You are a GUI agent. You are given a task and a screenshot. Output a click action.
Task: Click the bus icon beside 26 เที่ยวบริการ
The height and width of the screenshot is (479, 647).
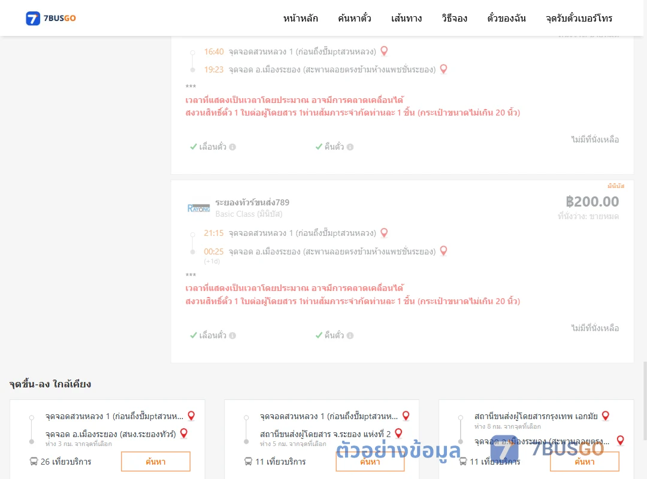coord(34,461)
